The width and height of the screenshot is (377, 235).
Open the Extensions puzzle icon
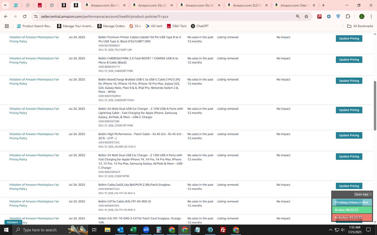(348, 16)
